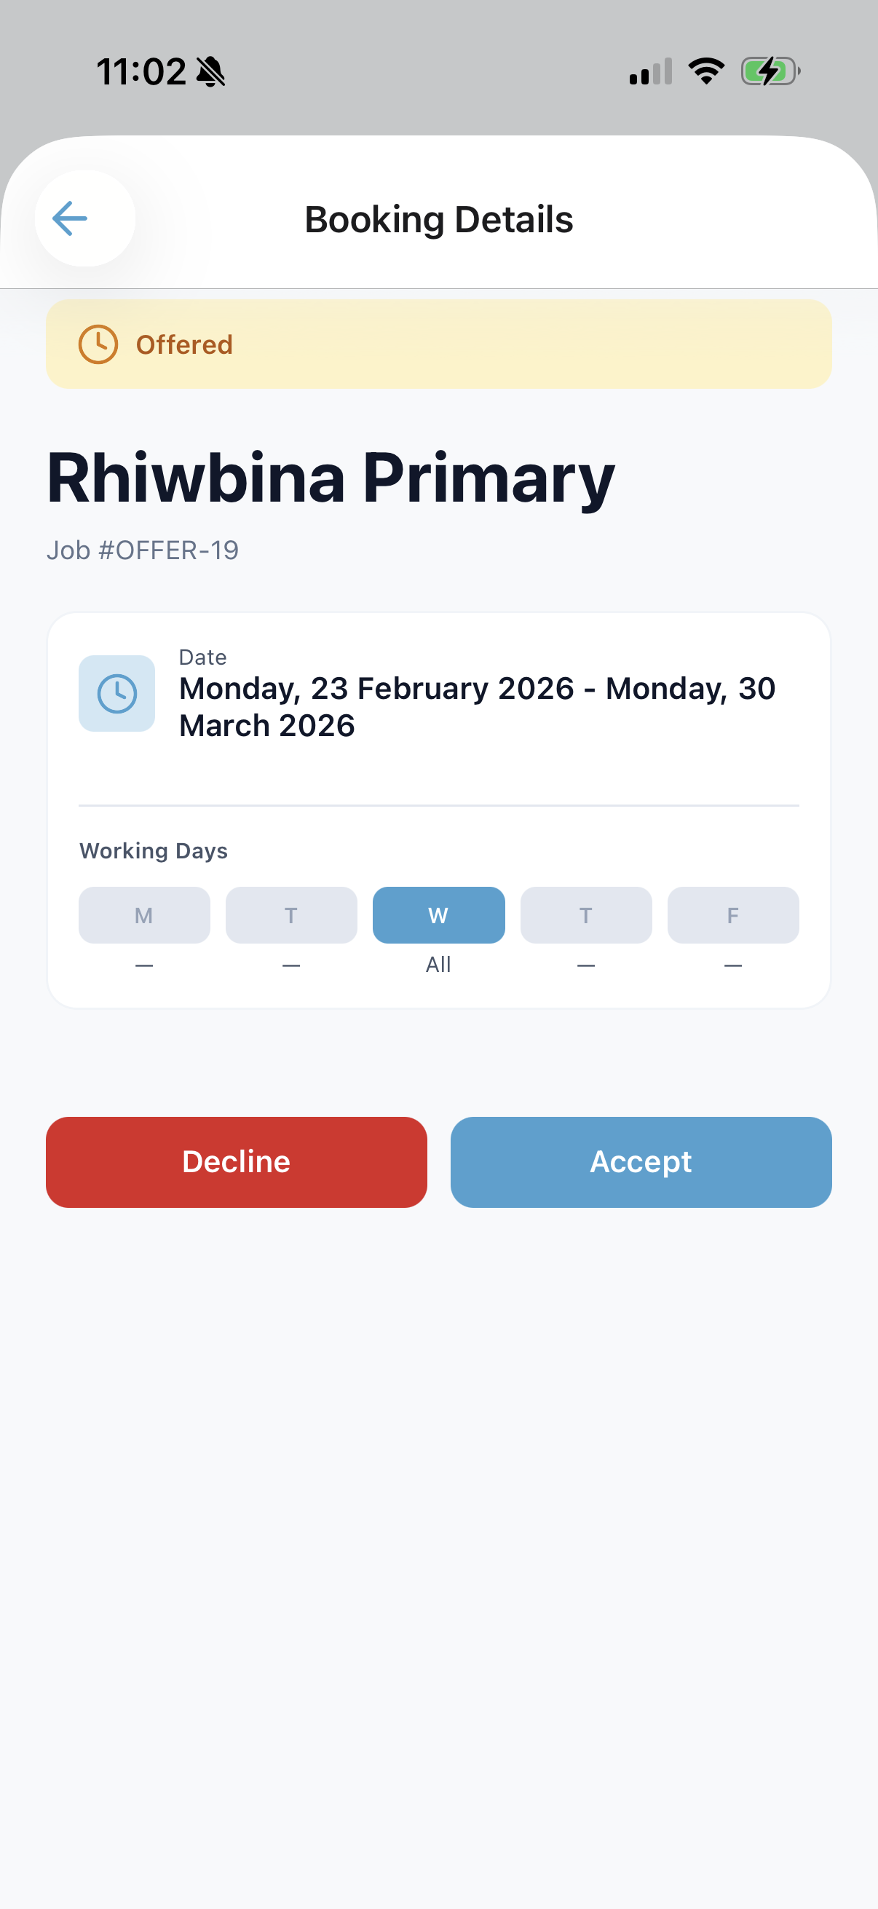Tap the Wi-Fi status icon
878x1909 pixels.
coord(706,71)
